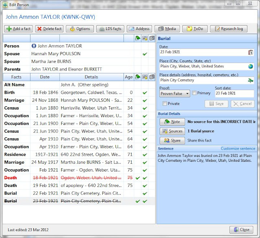This screenshot has width=260, height=238.
Task: Click the burial sentence text
Action: click(205, 158)
